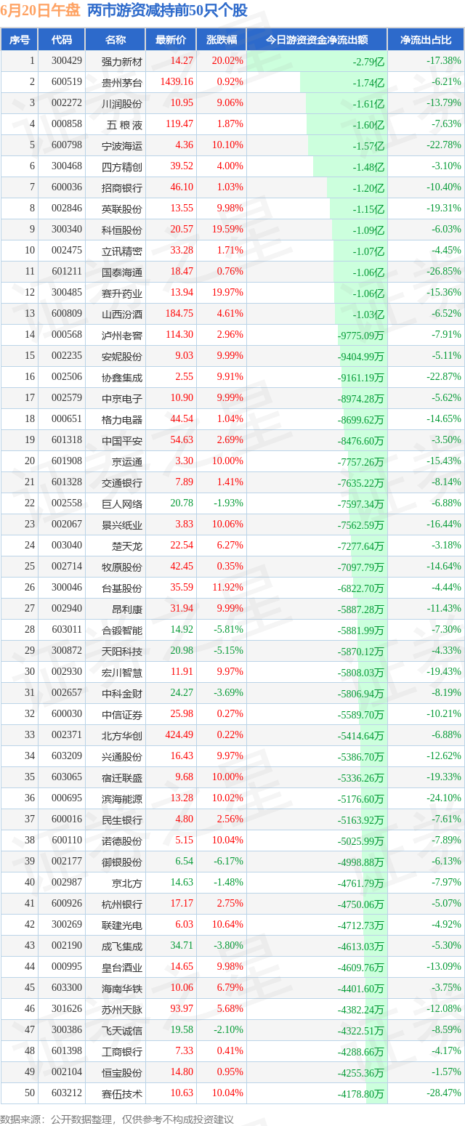Screen dimensions: 465x1126
Task: Click price 184.75 of 山西汾酒
Action: tap(179, 314)
